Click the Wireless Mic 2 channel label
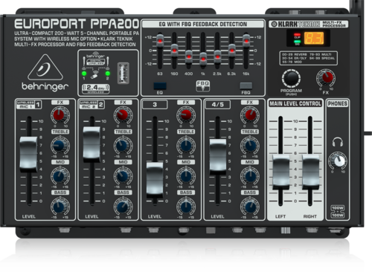 click(92, 105)
